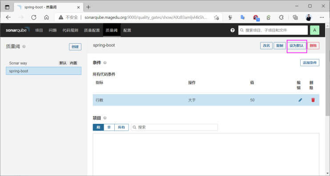This screenshot has width=330, height=176.
Task: Click the 大于 operator cell
Action: point(192,100)
